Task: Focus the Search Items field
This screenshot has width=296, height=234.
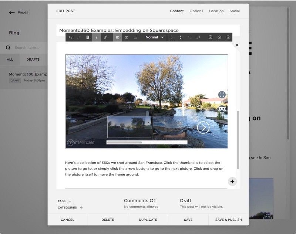Action: coord(27,48)
